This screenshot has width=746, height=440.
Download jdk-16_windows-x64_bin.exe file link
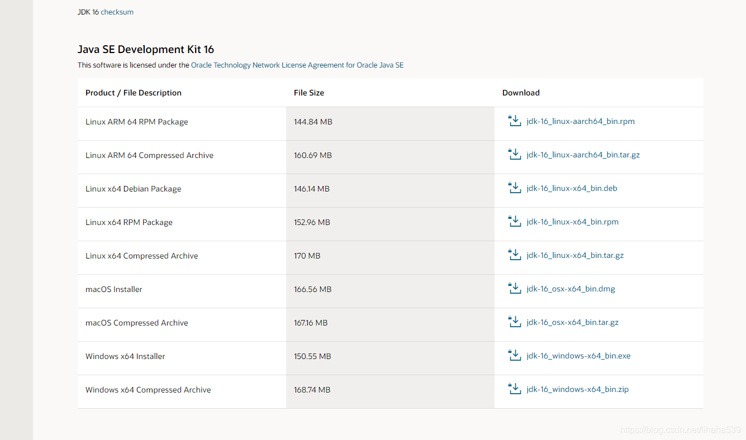[x=578, y=356]
